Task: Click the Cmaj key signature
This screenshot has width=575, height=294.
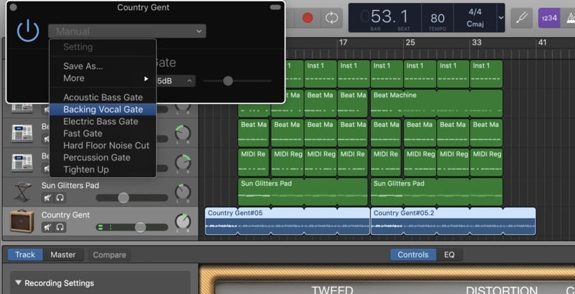Action: [x=475, y=24]
